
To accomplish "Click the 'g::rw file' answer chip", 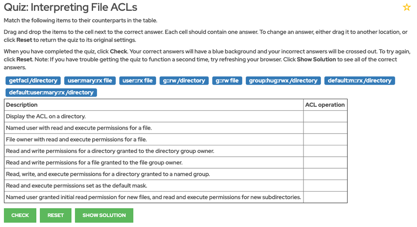I will pos(228,80).
